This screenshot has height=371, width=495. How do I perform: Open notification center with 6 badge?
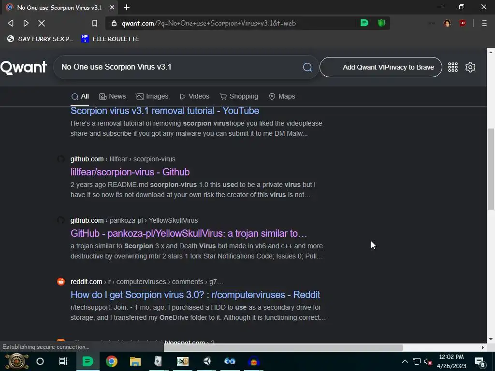[480, 361]
